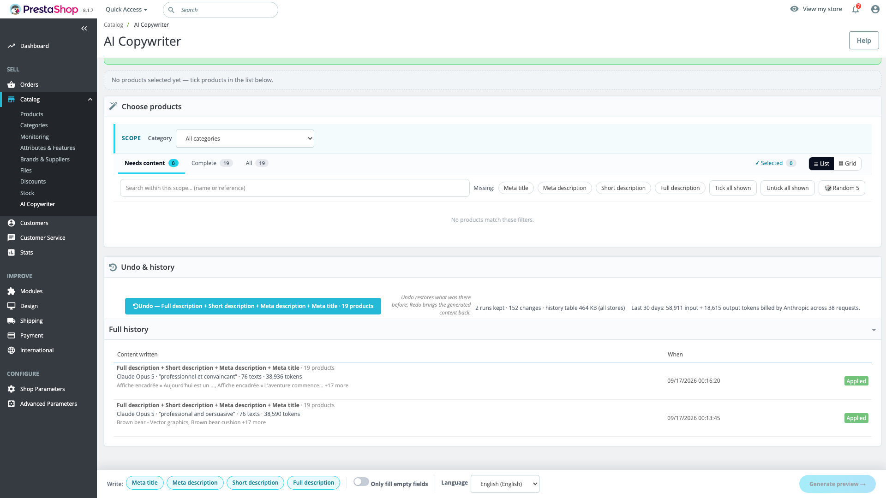Click Applied badge for 00:16:20 run
The height and width of the screenshot is (498, 886).
[x=856, y=381]
